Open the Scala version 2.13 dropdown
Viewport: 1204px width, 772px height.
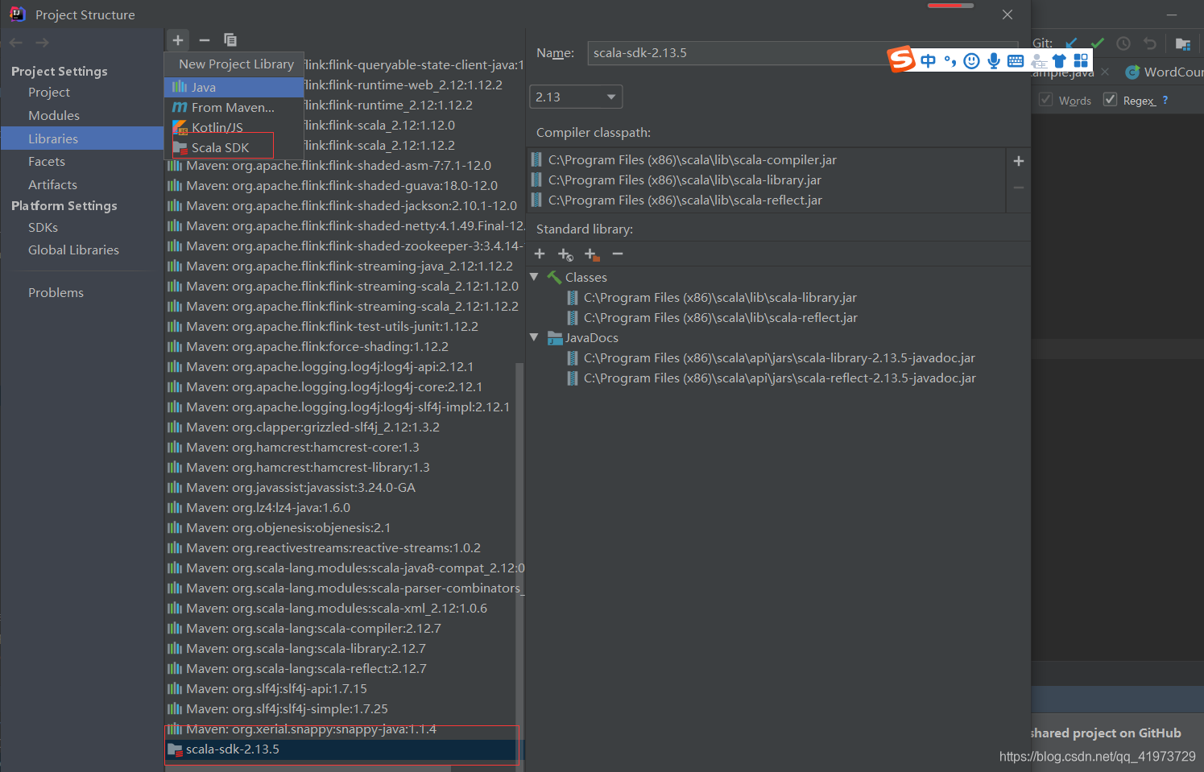coord(575,96)
